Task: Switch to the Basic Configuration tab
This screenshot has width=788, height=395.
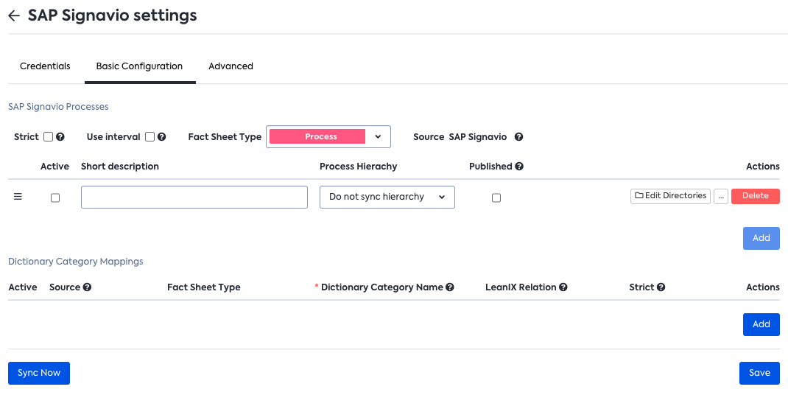Action: pos(139,66)
